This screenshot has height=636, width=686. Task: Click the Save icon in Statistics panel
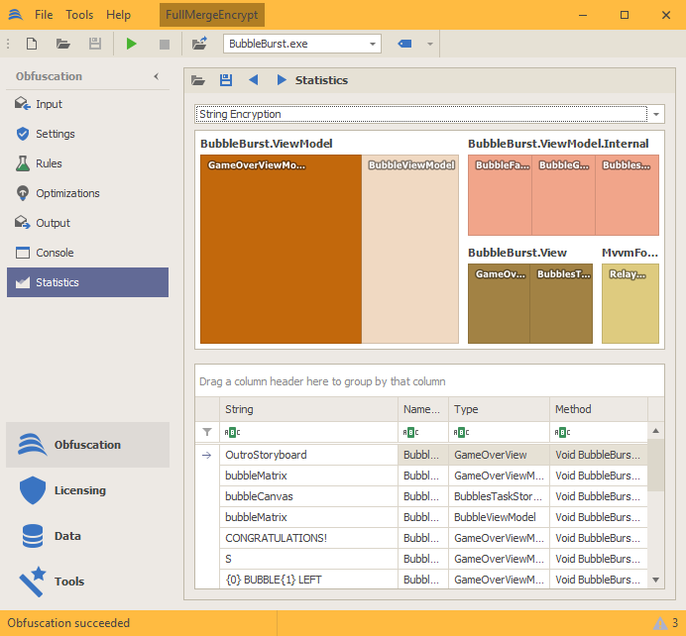[x=226, y=80]
